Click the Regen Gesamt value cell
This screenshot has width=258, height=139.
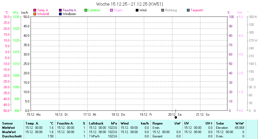tap(178, 136)
